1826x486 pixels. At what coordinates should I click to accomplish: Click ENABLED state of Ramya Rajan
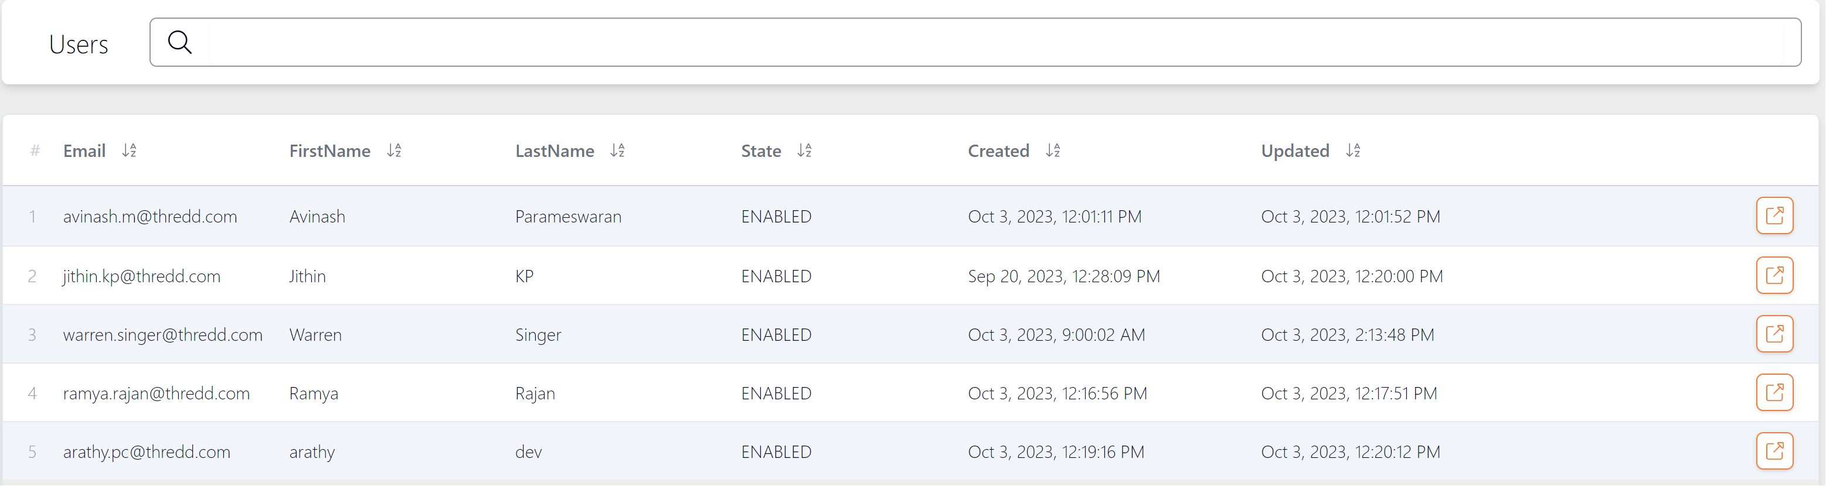click(x=776, y=393)
